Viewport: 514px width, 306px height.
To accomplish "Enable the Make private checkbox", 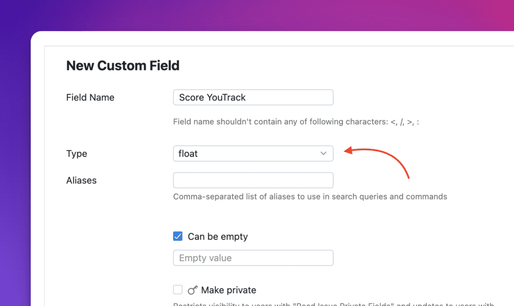I will click(178, 289).
